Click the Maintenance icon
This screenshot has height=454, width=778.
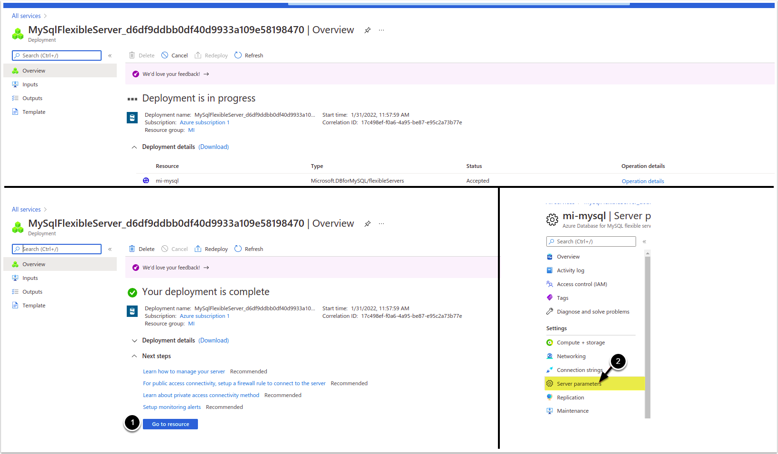click(x=550, y=411)
